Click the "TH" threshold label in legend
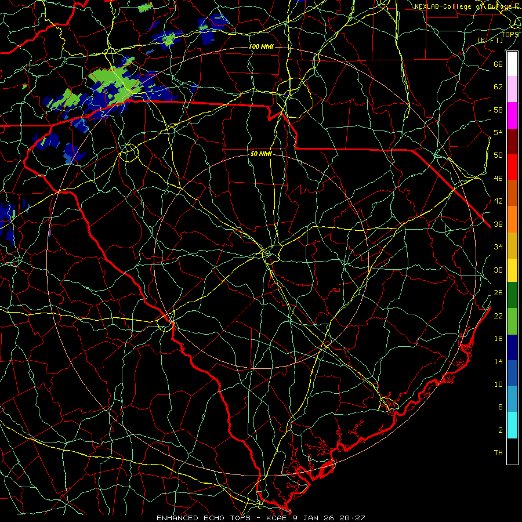The image size is (522, 522). pyautogui.click(x=498, y=453)
